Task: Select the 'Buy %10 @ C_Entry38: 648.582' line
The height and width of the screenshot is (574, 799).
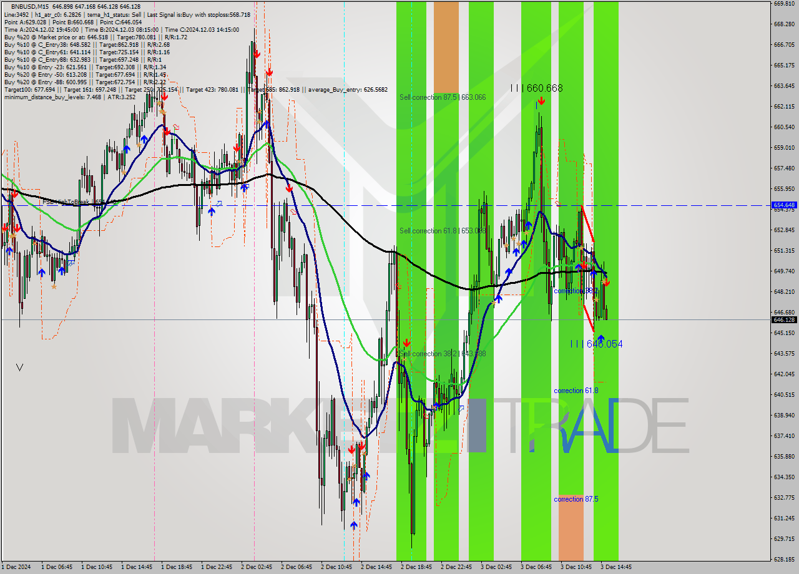Action: click(x=86, y=44)
